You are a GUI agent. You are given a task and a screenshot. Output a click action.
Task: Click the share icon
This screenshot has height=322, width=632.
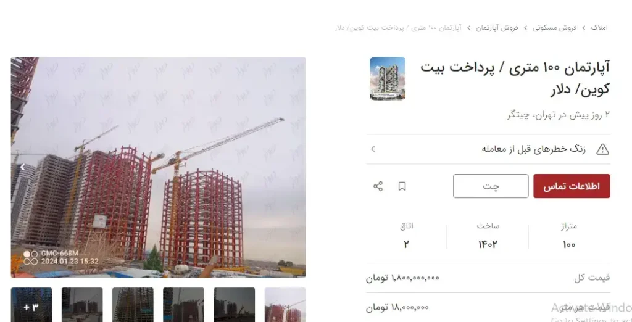pos(378,186)
